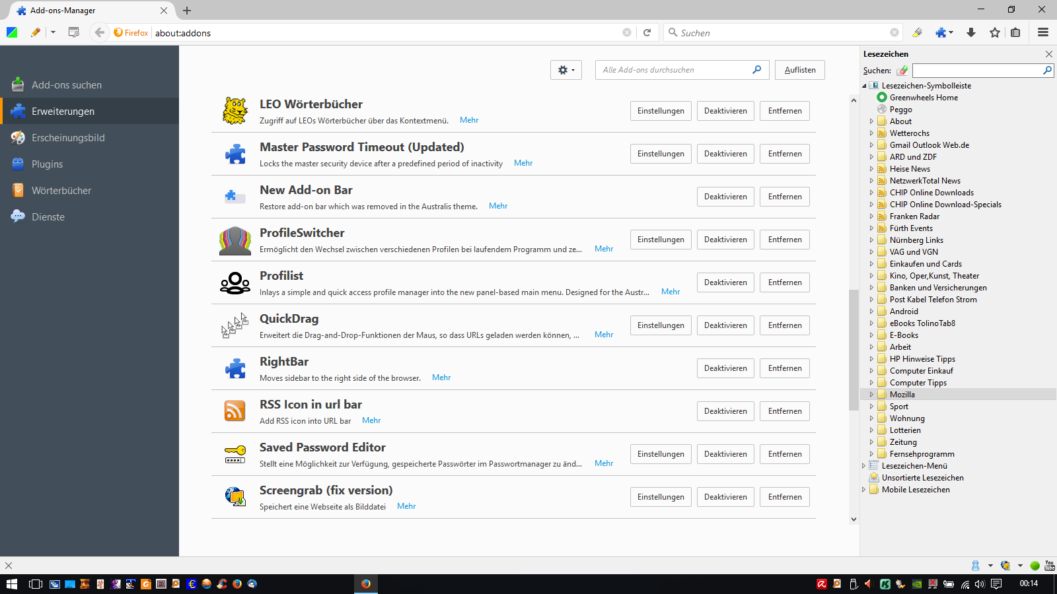Viewport: 1057px width, 594px height.
Task: Click the puzzle add-on toolbar button
Action: [x=941, y=32]
